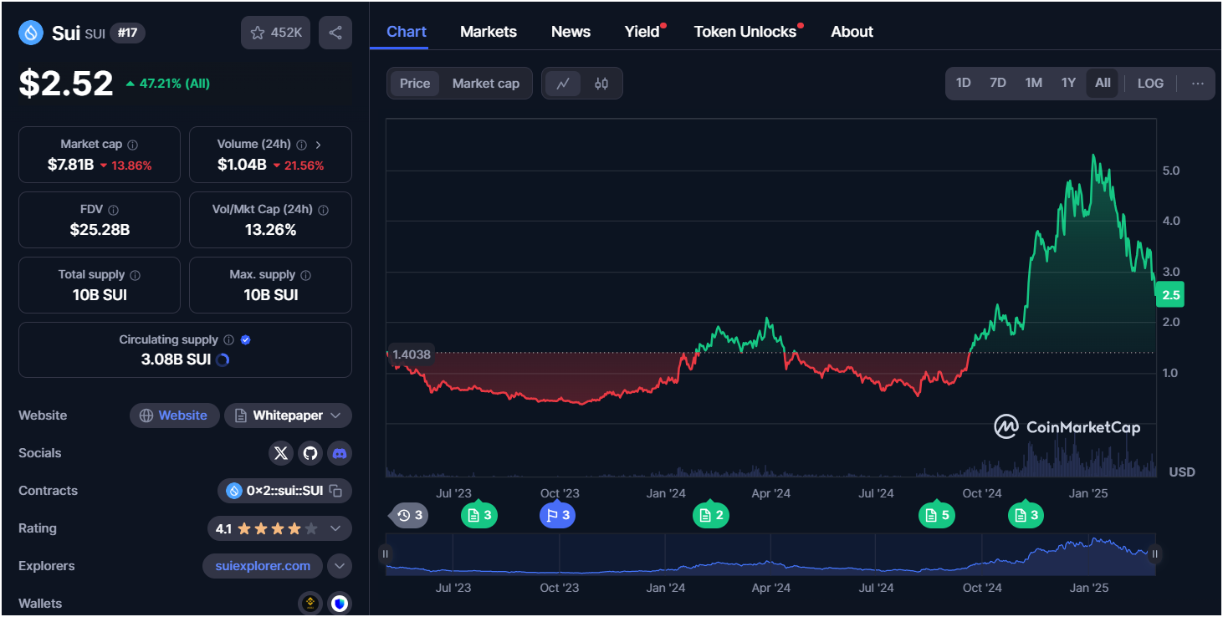Open the About tab
Image resolution: width=1223 pixels, height=617 pixels.
pos(852,32)
